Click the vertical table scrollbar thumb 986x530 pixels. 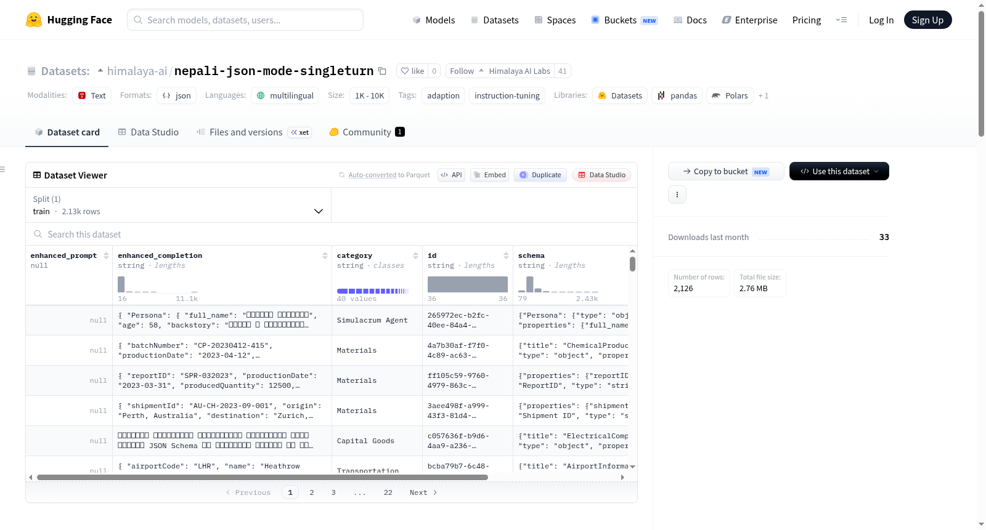pos(632,264)
